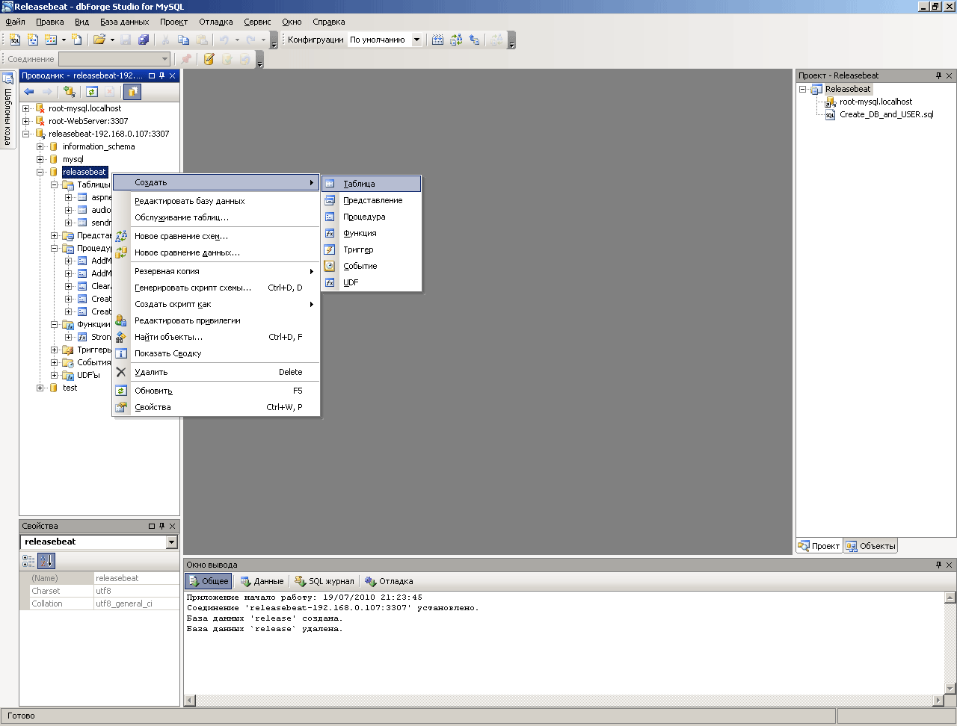Click the Таблица icon in the Создать submenu
This screenshot has height=726, width=957.
(x=330, y=184)
